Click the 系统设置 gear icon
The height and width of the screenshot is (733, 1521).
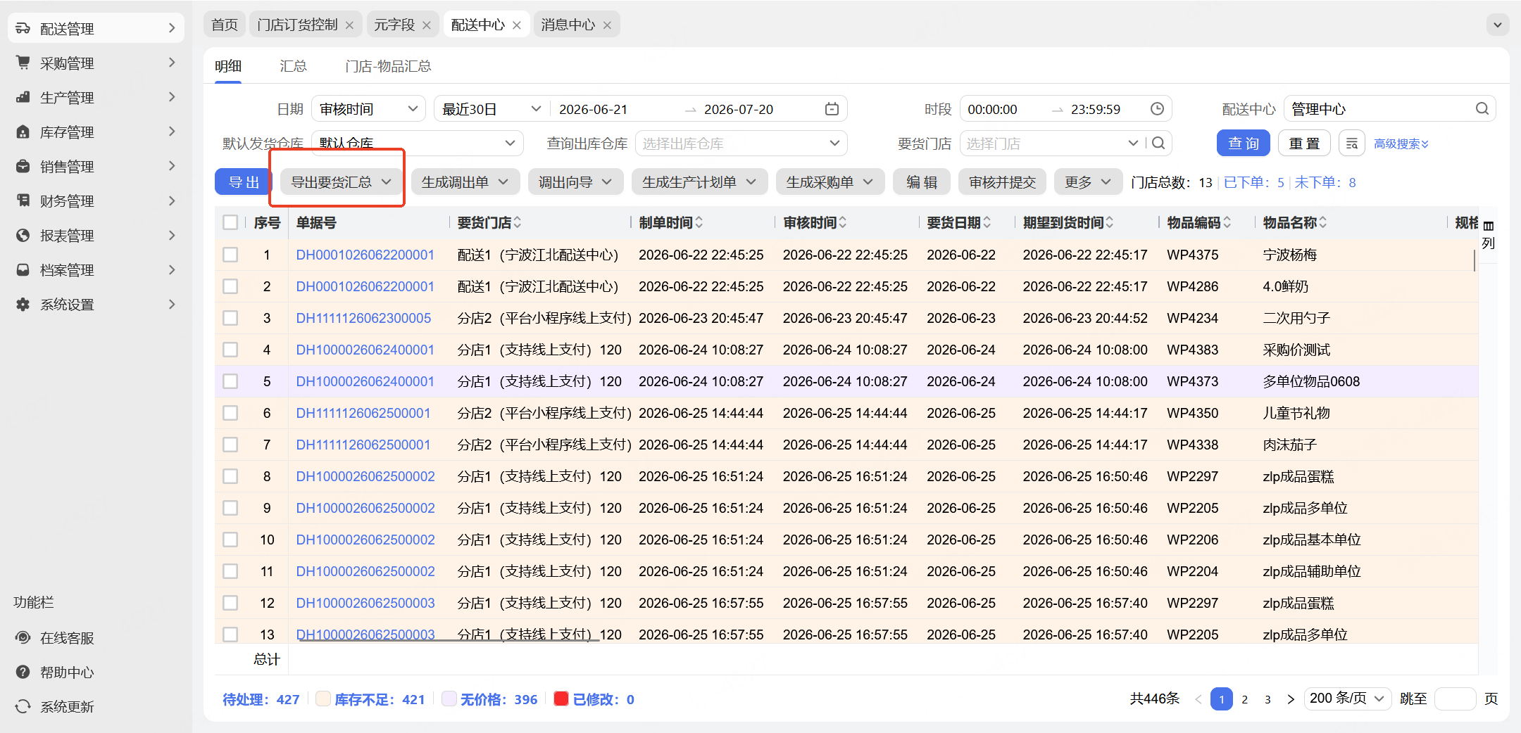point(23,305)
